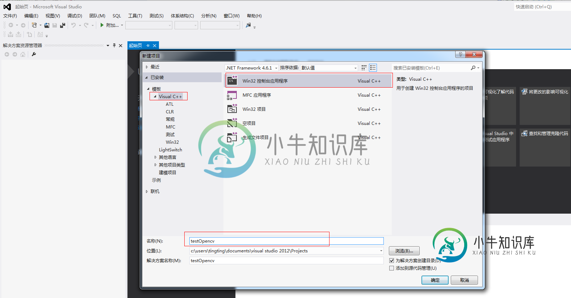Click the navigate forward toolbar icon
Screen dimensions: 571x298
coord(23,25)
